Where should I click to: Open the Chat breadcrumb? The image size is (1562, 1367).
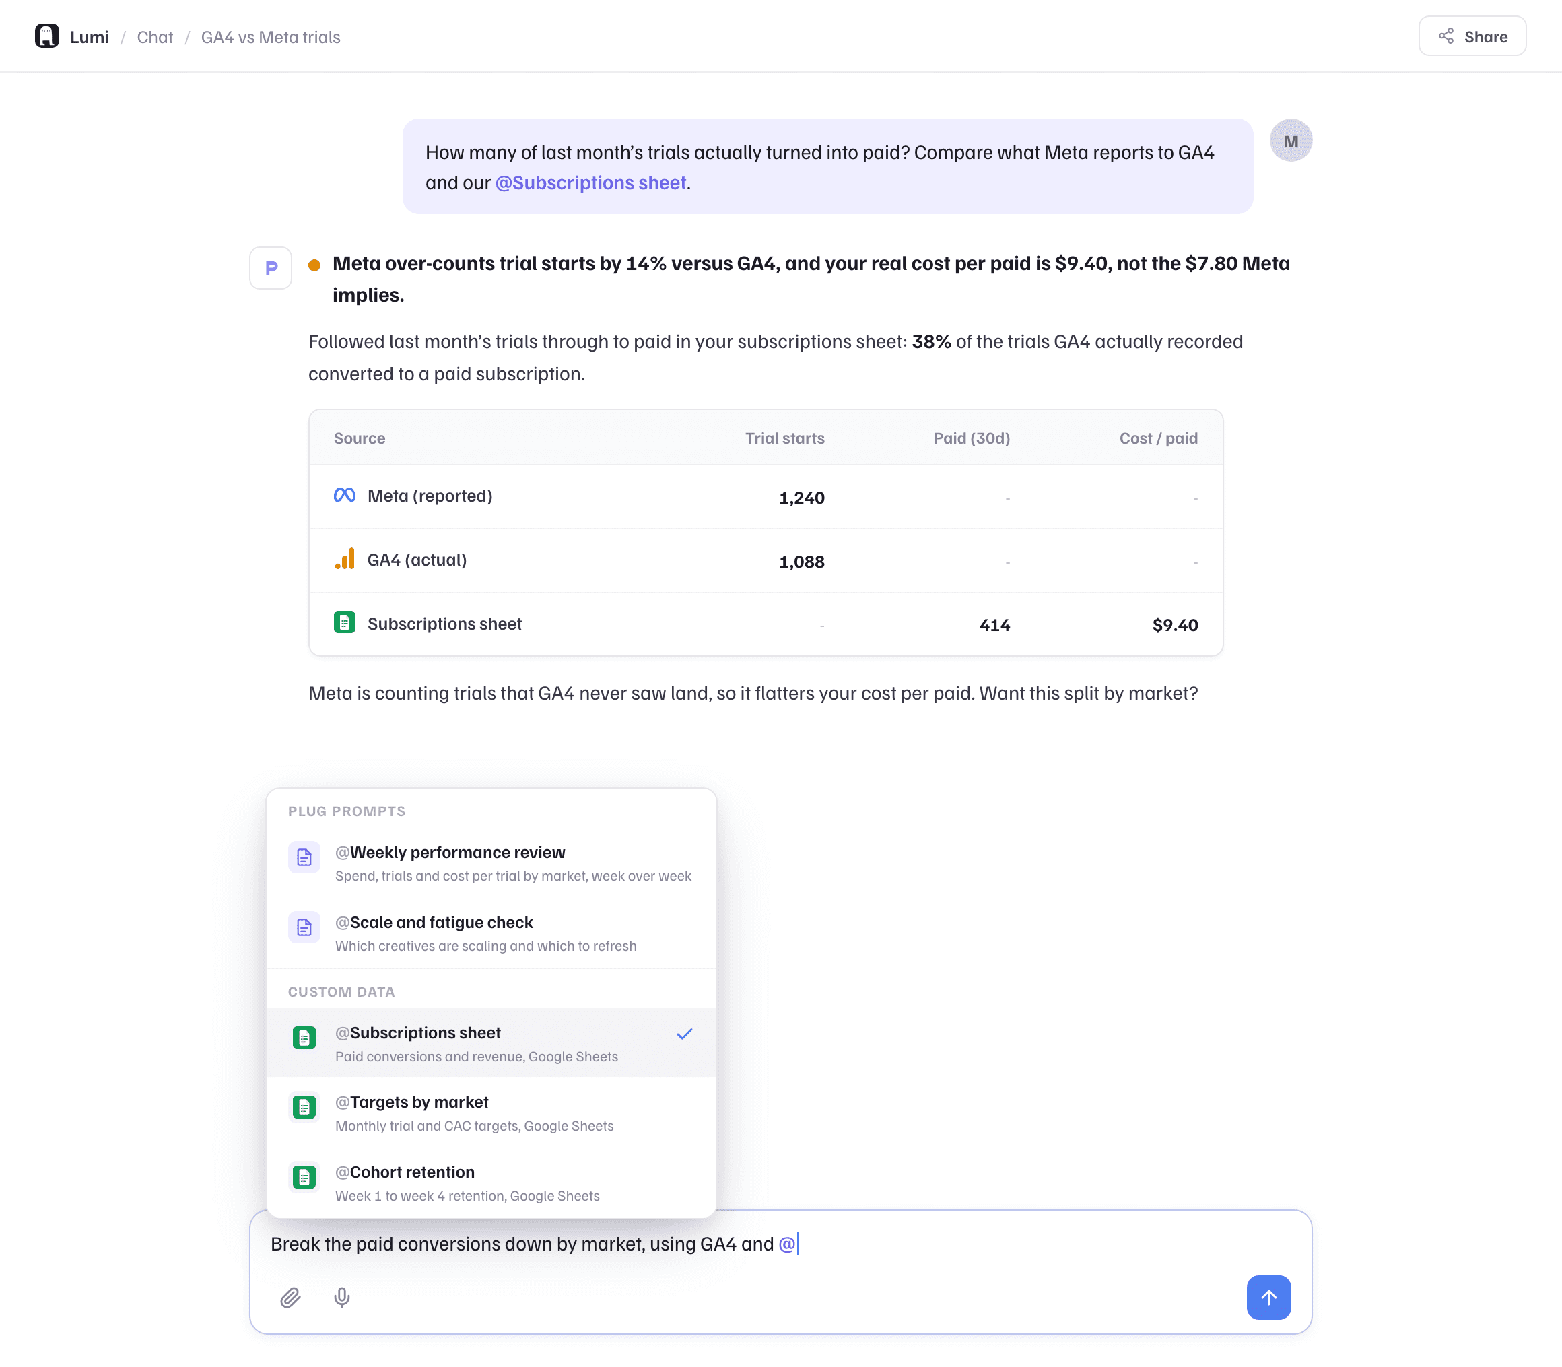tap(155, 36)
